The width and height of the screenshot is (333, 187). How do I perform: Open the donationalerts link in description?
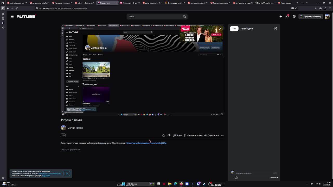point(146,143)
